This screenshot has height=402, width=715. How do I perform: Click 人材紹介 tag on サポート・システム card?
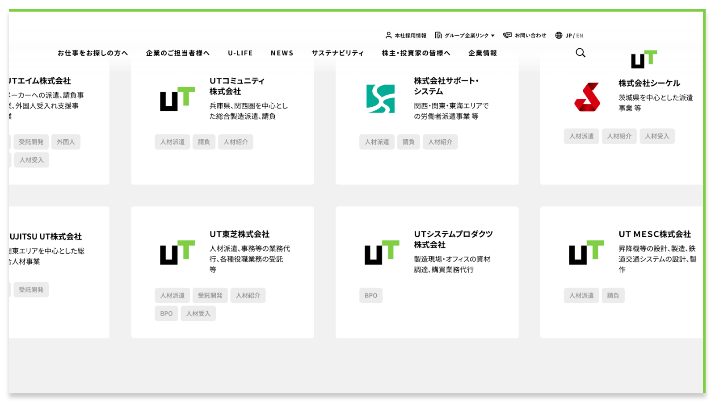[x=440, y=142]
